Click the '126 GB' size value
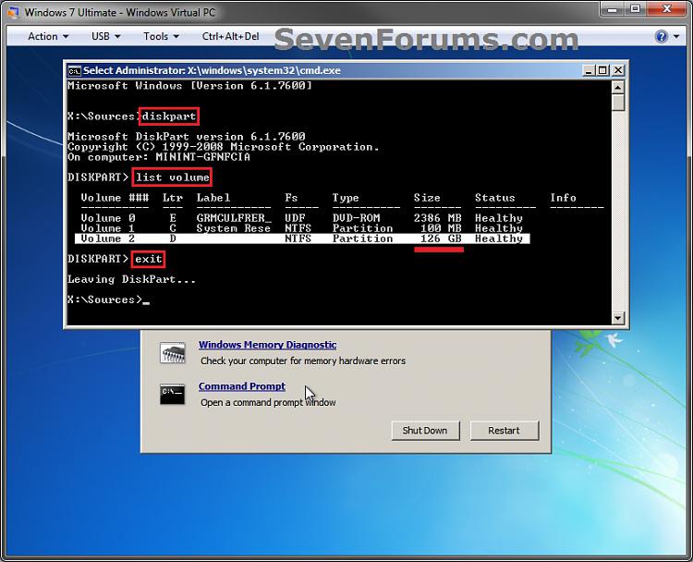The height and width of the screenshot is (562, 693). pyautogui.click(x=441, y=238)
